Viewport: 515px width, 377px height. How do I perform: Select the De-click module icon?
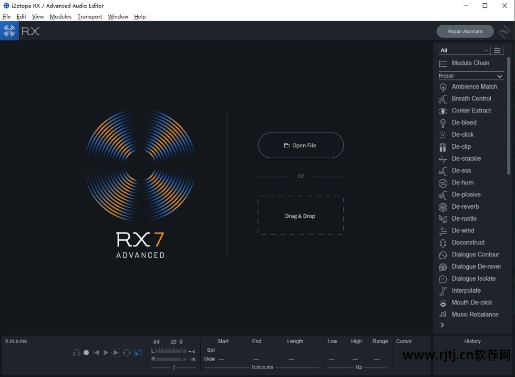(x=443, y=135)
